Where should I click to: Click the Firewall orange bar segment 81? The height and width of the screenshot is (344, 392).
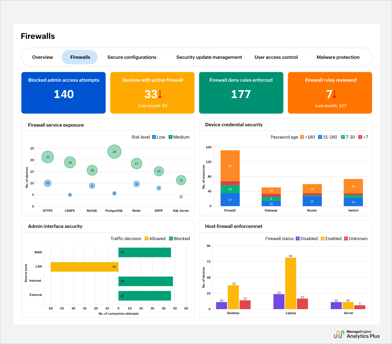pos(230,166)
